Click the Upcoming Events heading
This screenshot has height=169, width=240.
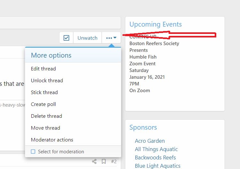155,24
